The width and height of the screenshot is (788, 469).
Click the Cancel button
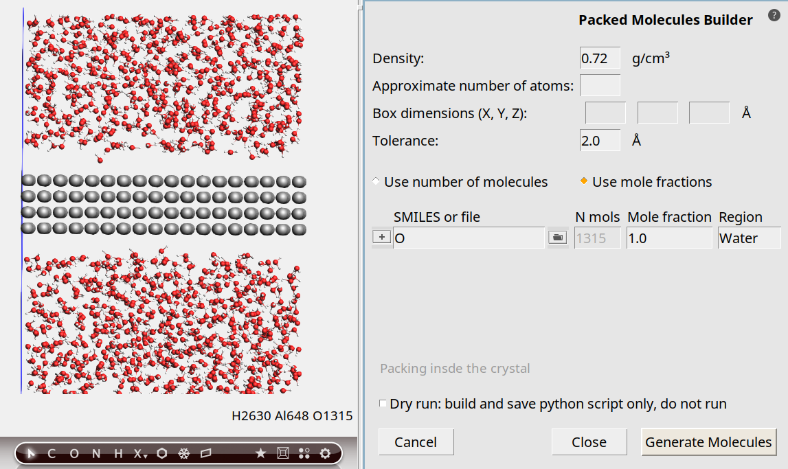tap(416, 442)
